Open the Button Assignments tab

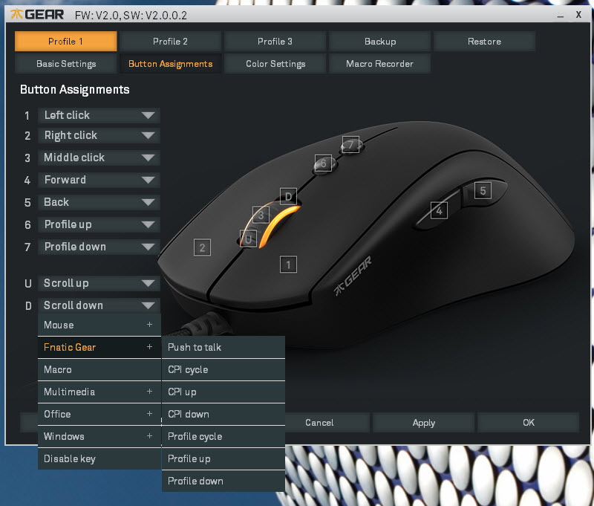(x=170, y=64)
